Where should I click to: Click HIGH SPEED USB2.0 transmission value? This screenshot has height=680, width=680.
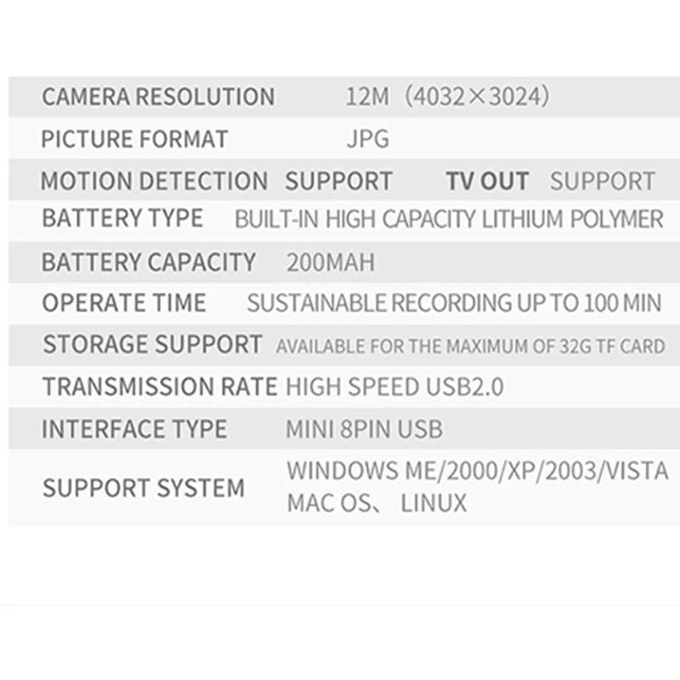pyautogui.click(x=394, y=387)
